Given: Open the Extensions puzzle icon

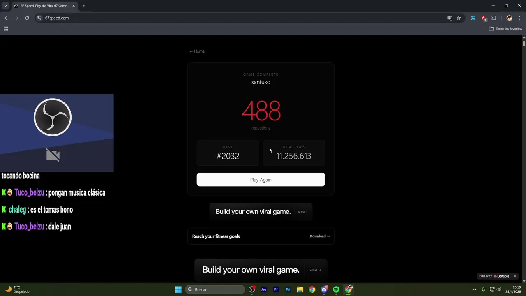Looking at the screenshot, I should click(494, 18).
